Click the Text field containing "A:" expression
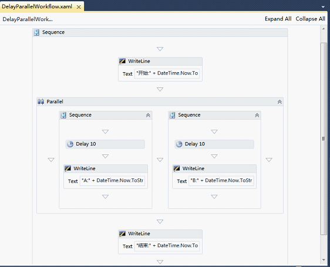 (112, 181)
